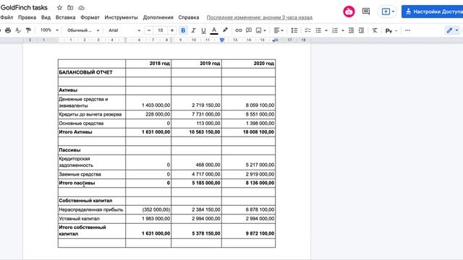Open the Инструменты menu

[x=121, y=17]
